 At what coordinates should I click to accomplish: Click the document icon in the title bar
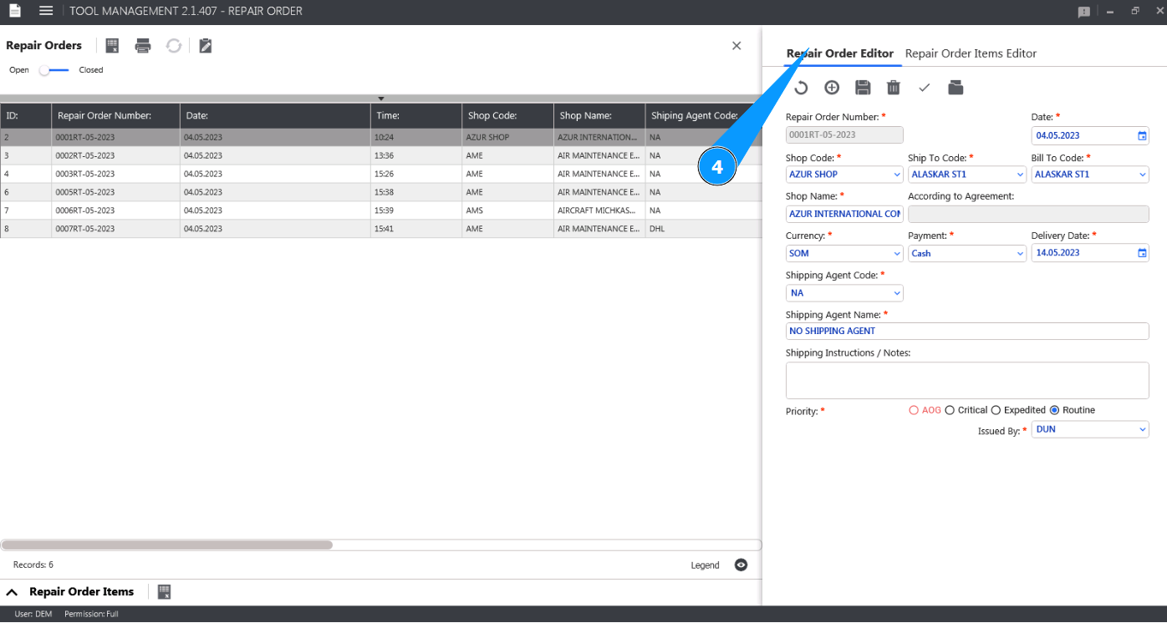14,11
